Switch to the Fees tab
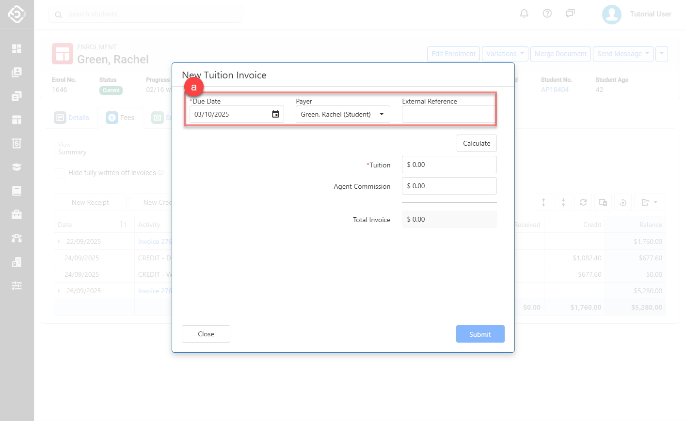686x421 pixels. click(120, 118)
